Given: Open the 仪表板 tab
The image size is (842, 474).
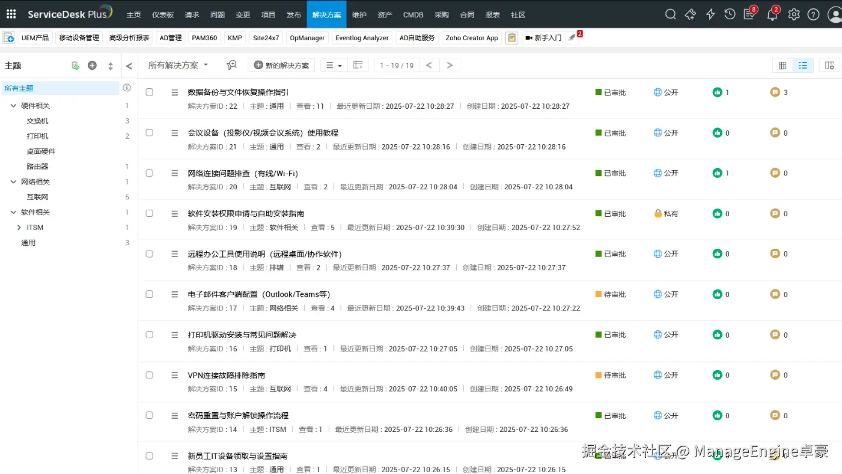Looking at the screenshot, I should click(x=163, y=14).
